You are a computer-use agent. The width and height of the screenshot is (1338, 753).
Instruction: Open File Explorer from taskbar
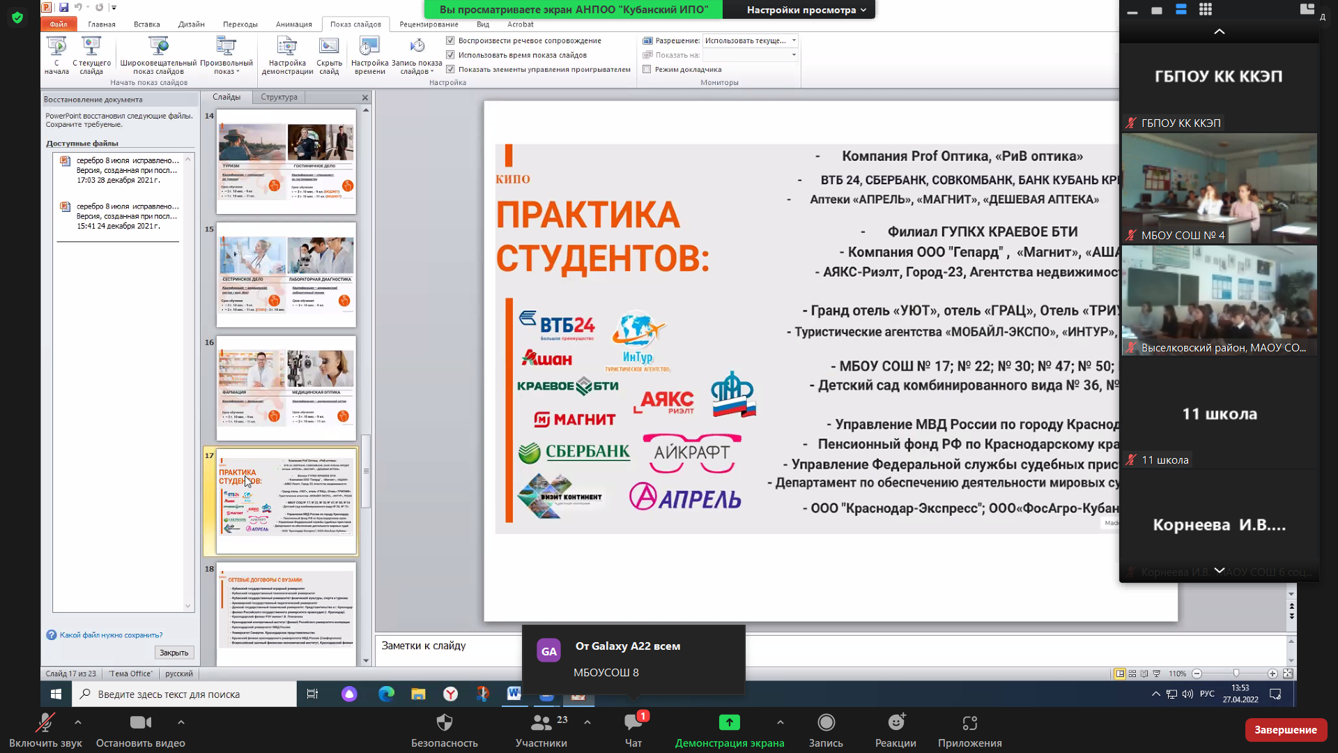418,694
